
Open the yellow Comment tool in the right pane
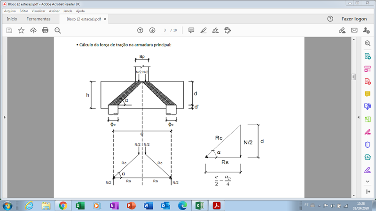pyautogui.click(x=368, y=94)
